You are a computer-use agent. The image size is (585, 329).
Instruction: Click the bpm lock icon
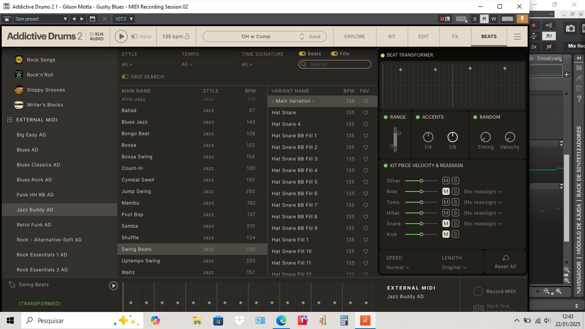(x=187, y=36)
